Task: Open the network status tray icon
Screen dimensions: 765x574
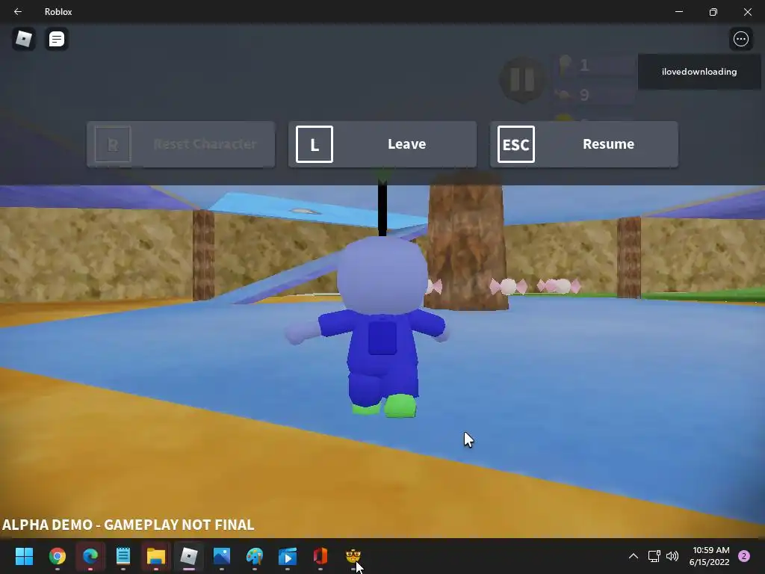Action: [654, 556]
